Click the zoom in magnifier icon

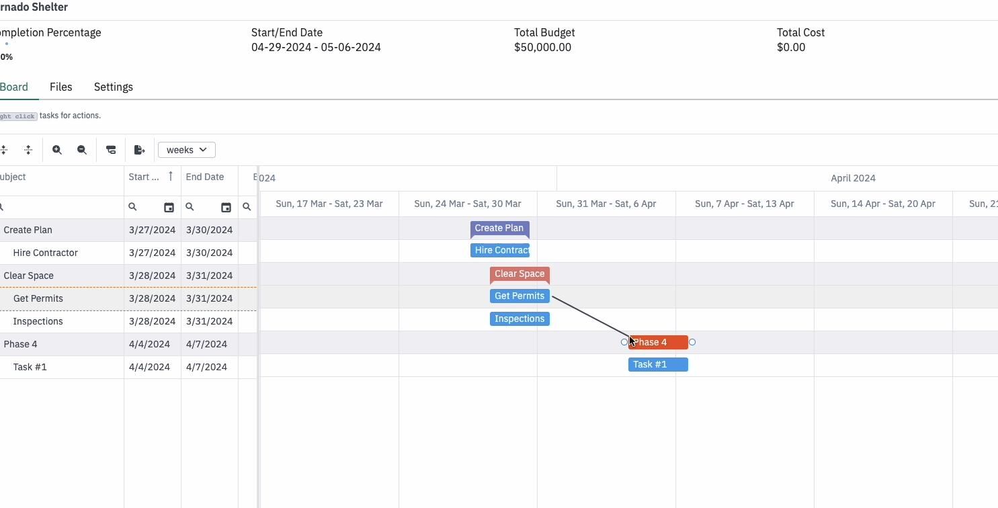pyautogui.click(x=57, y=150)
